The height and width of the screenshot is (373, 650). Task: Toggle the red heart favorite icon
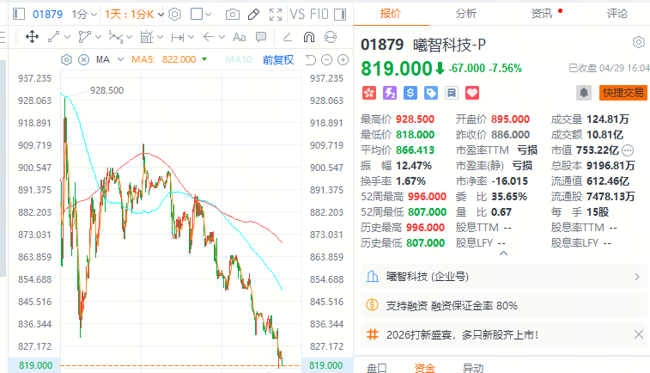(x=472, y=93)
